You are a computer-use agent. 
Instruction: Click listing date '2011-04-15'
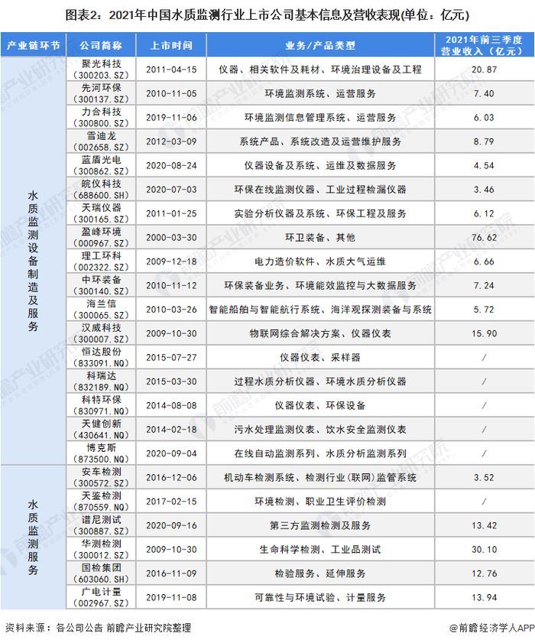click(171, 70)
